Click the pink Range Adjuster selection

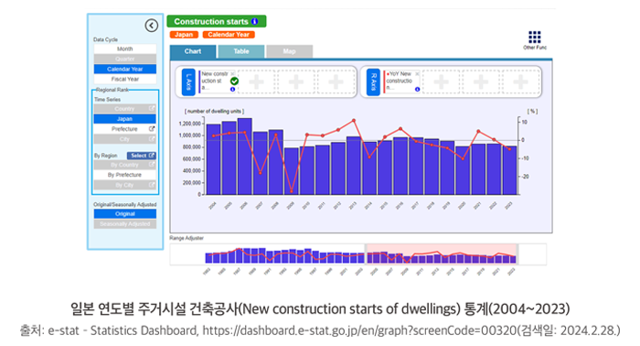pyautogui.click(x=442, y=254)
